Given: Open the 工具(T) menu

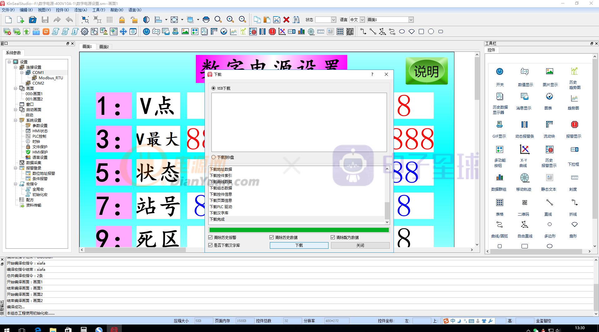Looking at the screenshot, I should [x=98, y=10].
